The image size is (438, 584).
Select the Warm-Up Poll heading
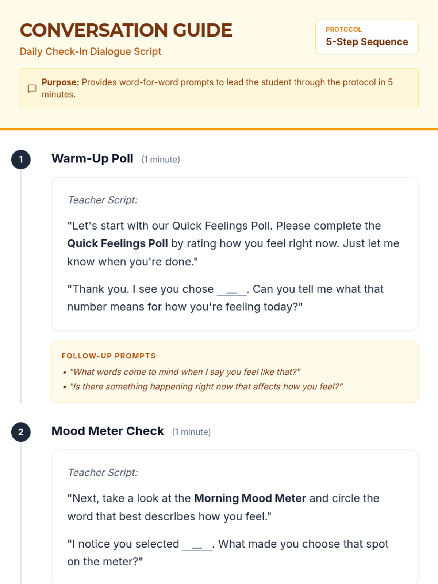pos(92,159)
